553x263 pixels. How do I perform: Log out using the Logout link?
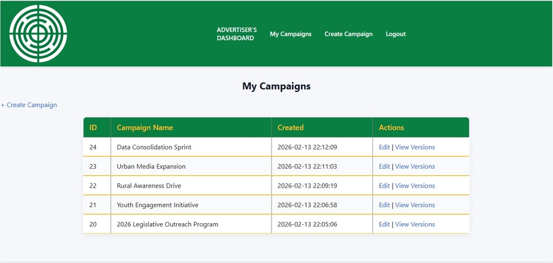[396, 34]
